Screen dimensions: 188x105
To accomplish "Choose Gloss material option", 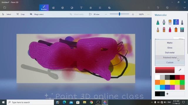I will point(170,48).
